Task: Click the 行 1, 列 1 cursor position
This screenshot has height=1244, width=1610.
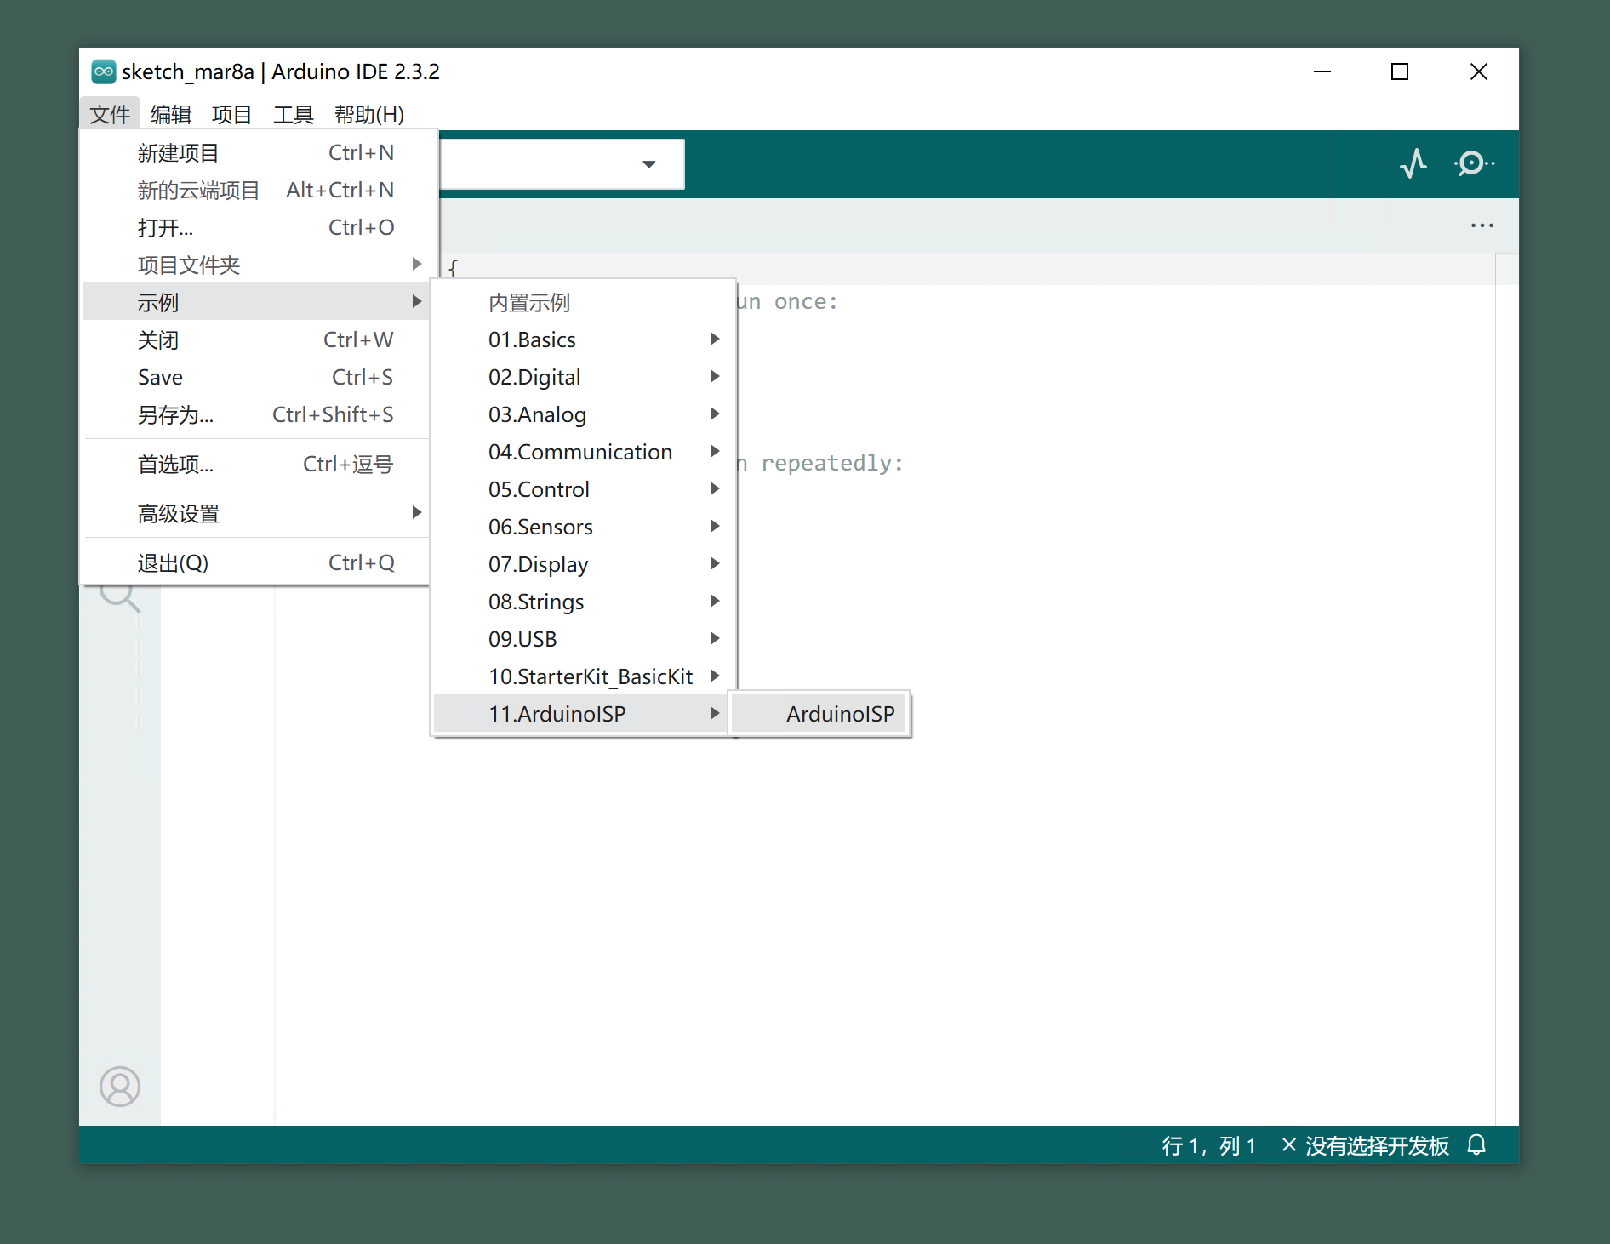Action: (1208, 1145)
